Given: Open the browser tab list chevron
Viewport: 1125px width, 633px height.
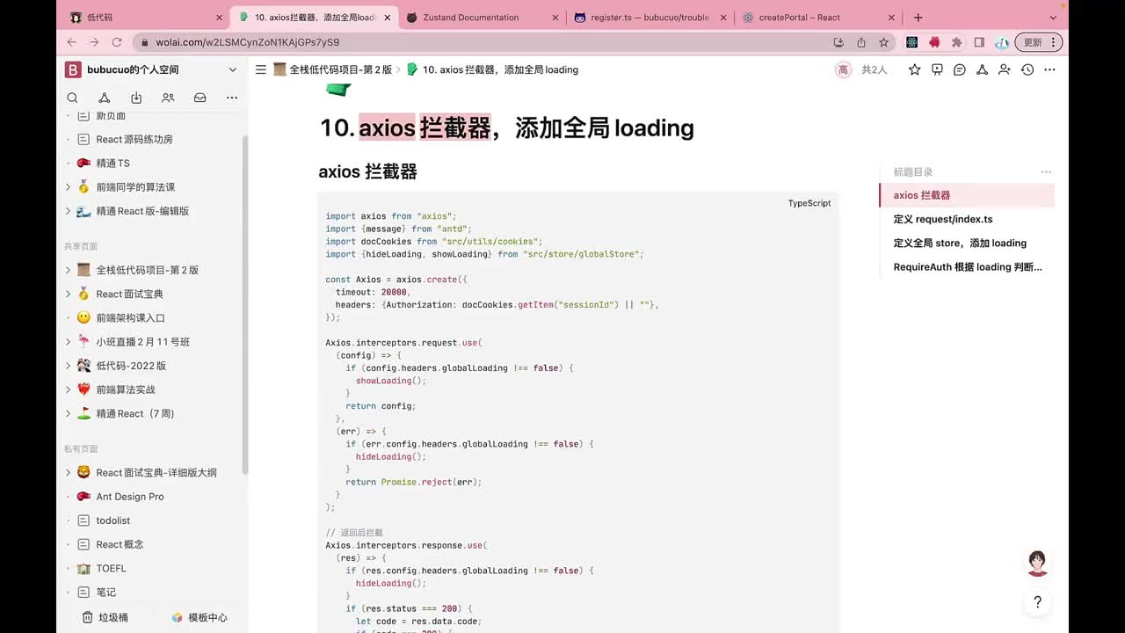Looking at the screenshot, I should 1053,18.
